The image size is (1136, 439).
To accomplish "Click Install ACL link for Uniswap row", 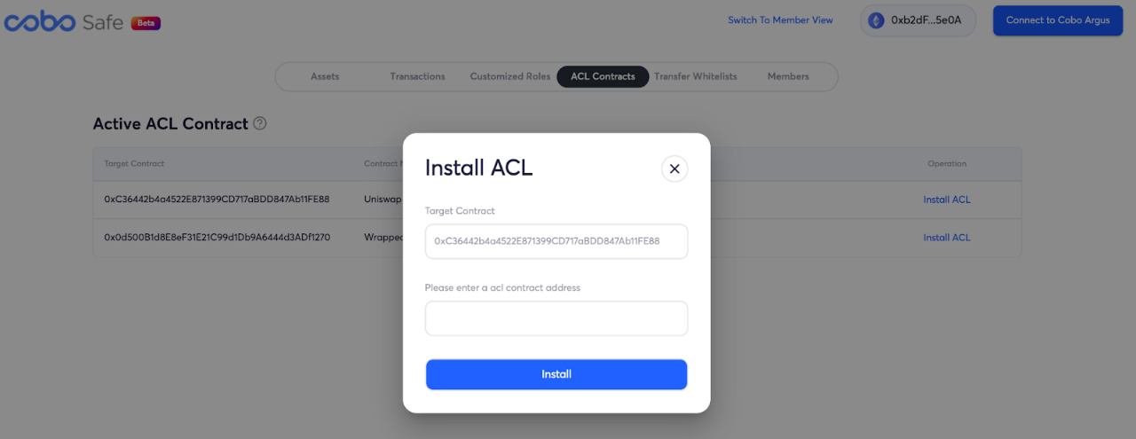I will tap(947, 200).
